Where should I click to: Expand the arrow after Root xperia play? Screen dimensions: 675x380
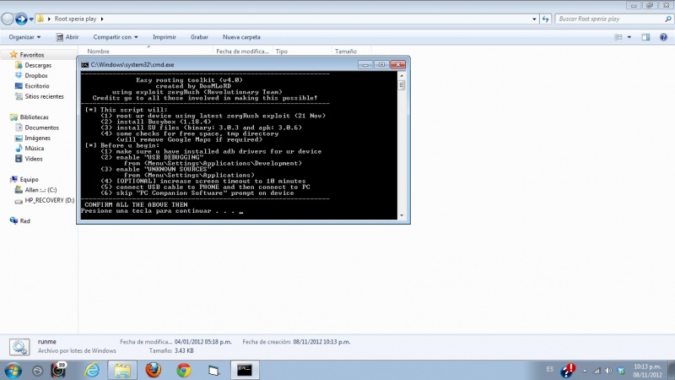[x=102, y=19]
